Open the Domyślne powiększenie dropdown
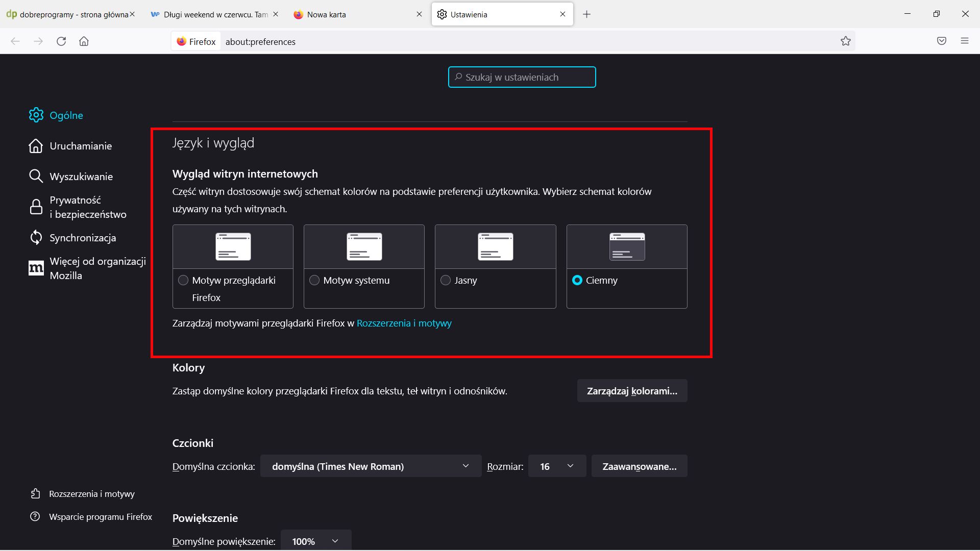This screenshot has height=551, width=980. (315, 541)
